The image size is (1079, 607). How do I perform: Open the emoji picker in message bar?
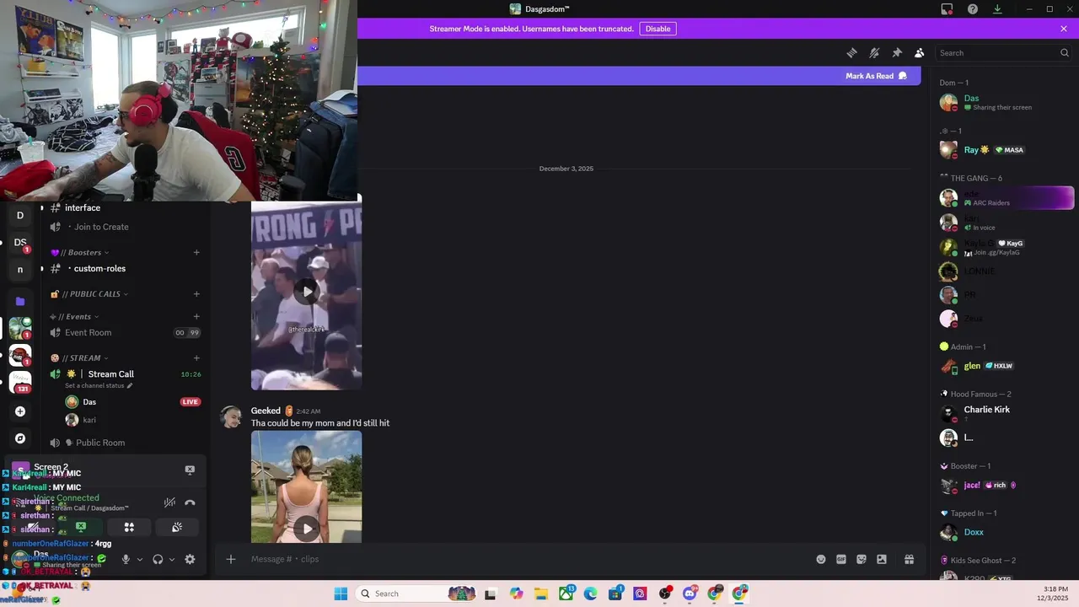click(821, 559)
